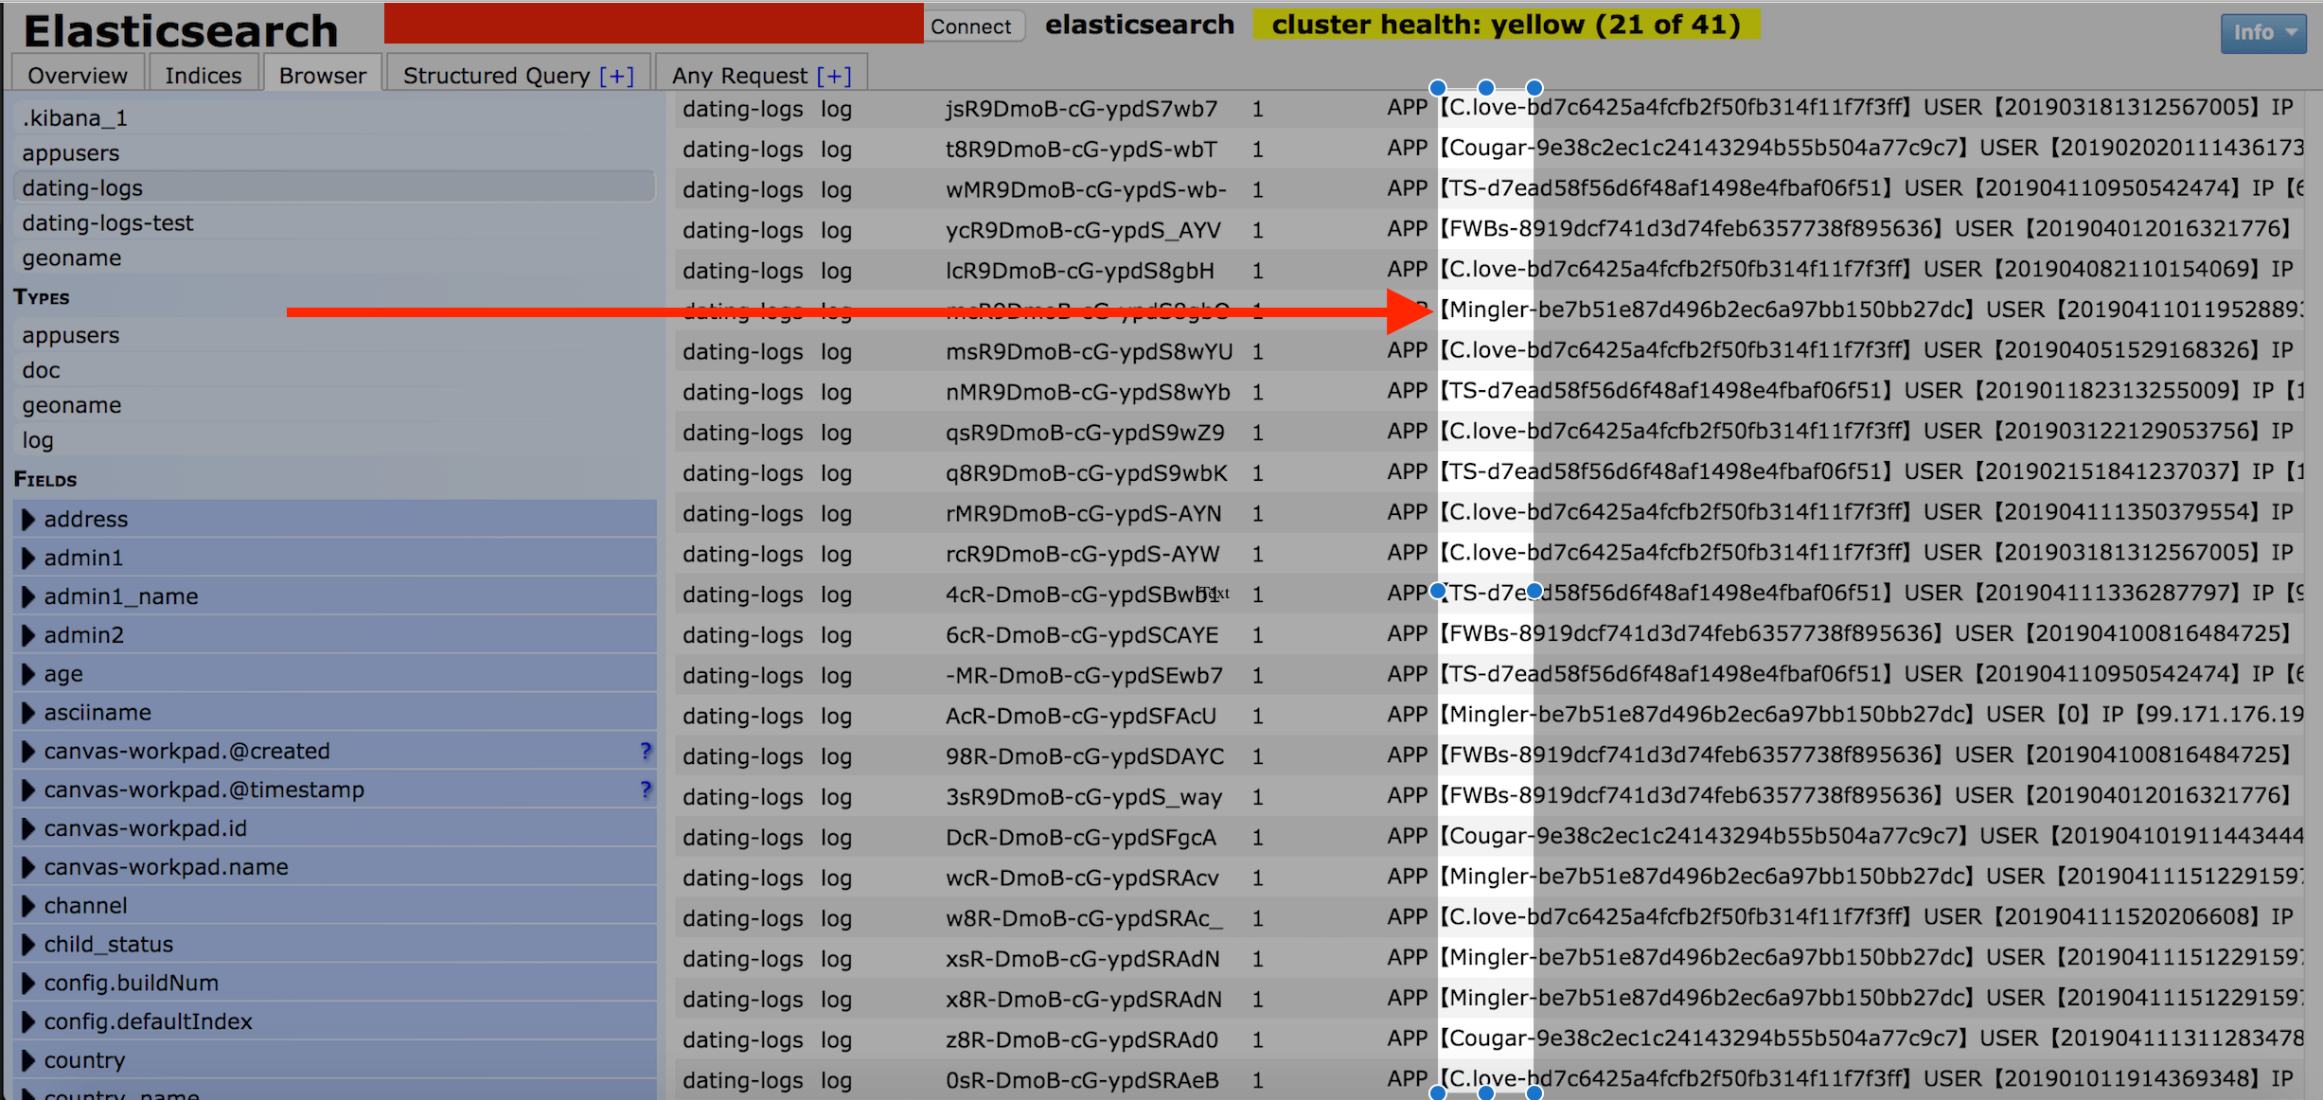2323x1100 pixels.
Task: Filter by the doc type
Action: tap(334, 370)
